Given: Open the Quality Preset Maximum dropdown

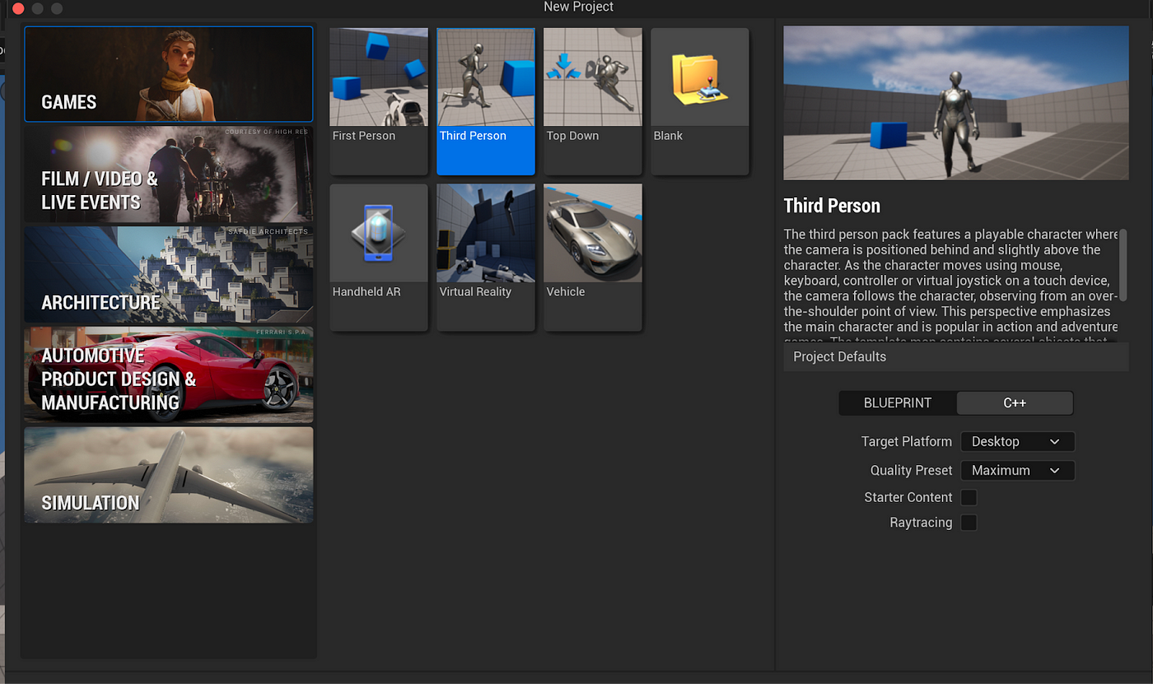Looking at the screenshot, I should pyautogui.click(x=1018, y=470).
